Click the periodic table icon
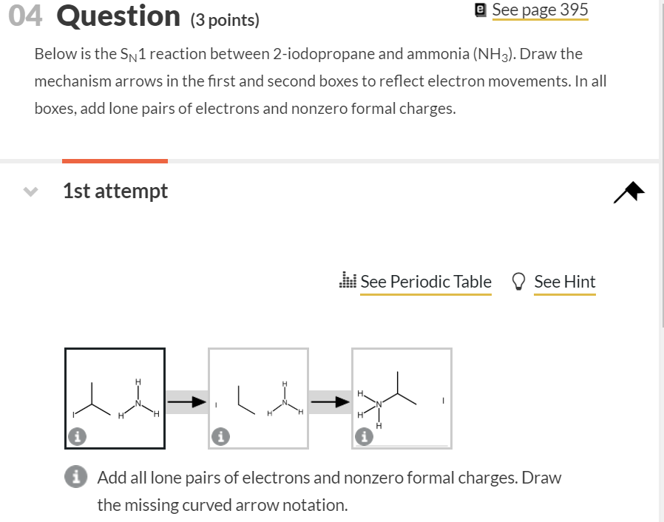Viewport: 664px width, 522px height. point(348,279)
